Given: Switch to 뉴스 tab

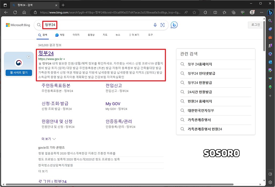Looking at the screenshot, I should pyautogui.click(x=118, y=35).
